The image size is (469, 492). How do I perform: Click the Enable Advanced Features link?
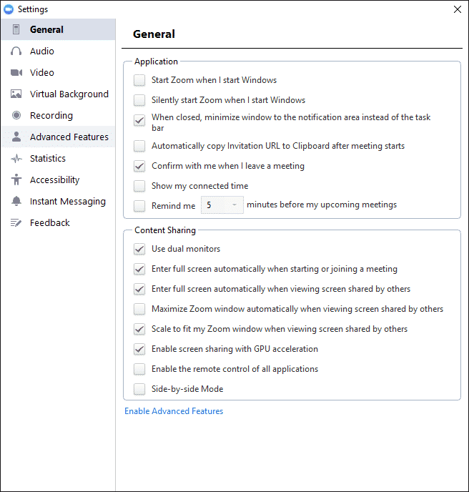[x=174, y=411]
